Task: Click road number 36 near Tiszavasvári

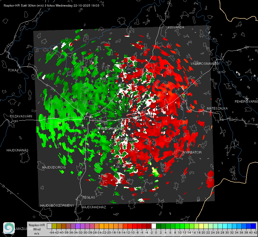Action: pos(16,121)
